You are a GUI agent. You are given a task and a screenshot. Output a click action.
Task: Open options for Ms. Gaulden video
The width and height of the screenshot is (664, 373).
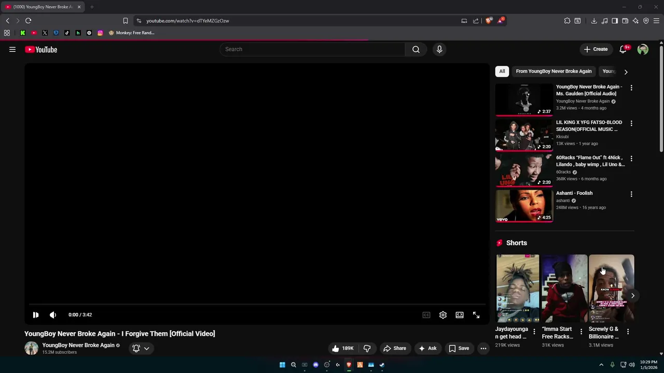click(631, 88)
